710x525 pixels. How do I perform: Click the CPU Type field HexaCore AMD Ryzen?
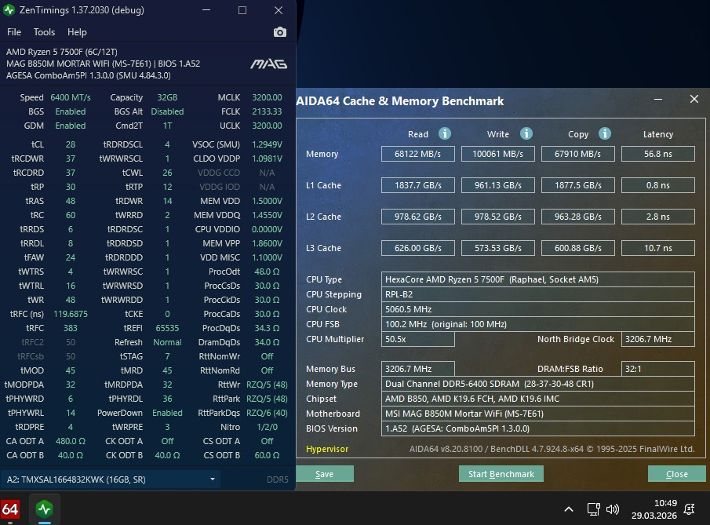point(538,279)
